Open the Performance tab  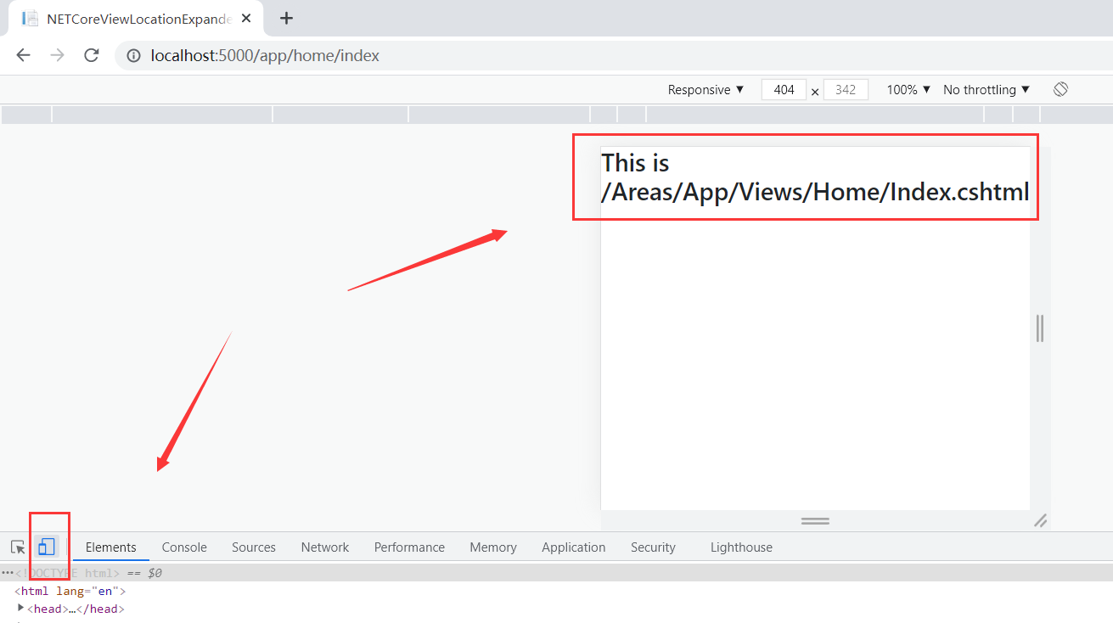pos(409,547)
